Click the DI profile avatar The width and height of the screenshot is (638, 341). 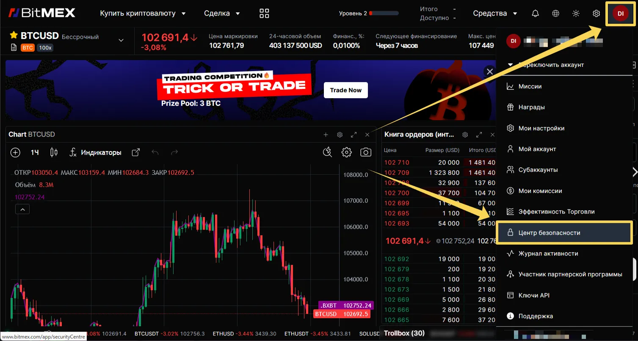(620, 14)
